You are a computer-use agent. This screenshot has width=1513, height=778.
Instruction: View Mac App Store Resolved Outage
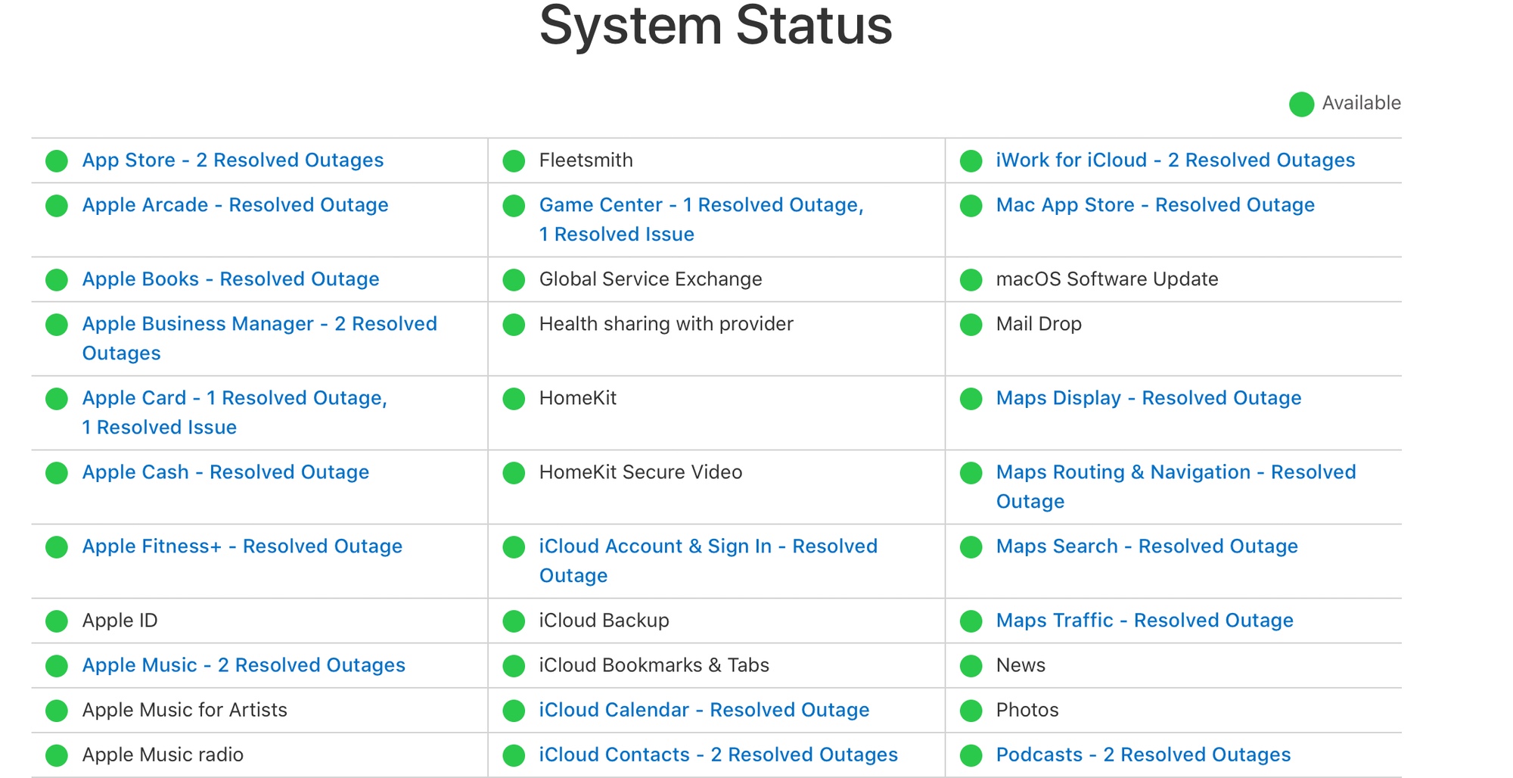pyautogui.click(x=1155, y=205)
